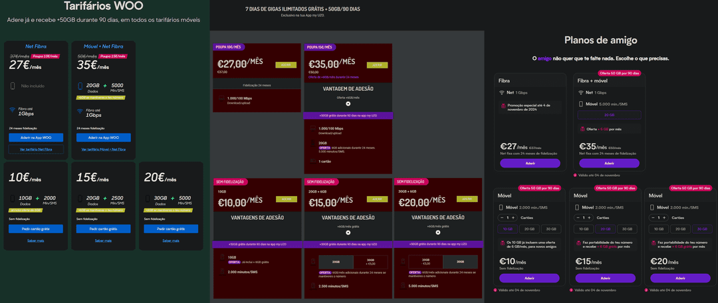This screenshot has width=718, height=303.
Task: Click the WiFi icon in Amigo Fibra card
Action: click(502, 92)
